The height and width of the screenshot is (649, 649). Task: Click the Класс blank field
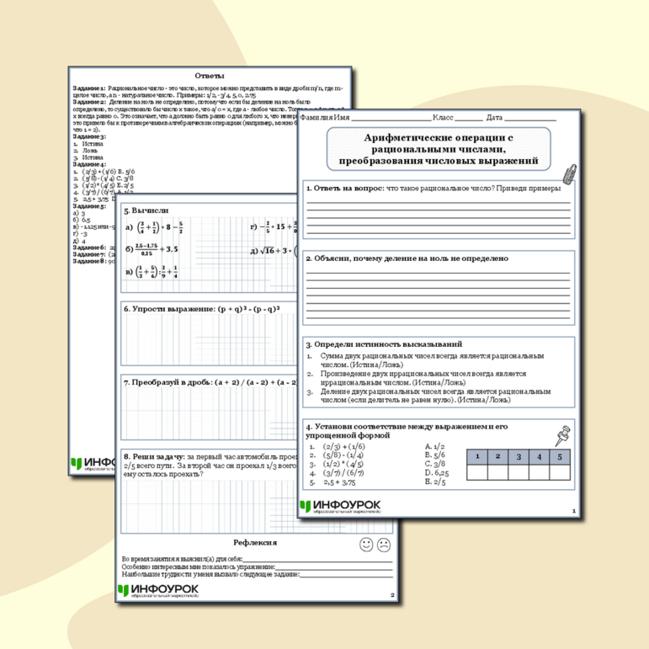[x=469, y=119]
